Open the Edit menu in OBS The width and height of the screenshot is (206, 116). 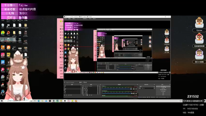[70, 19]
